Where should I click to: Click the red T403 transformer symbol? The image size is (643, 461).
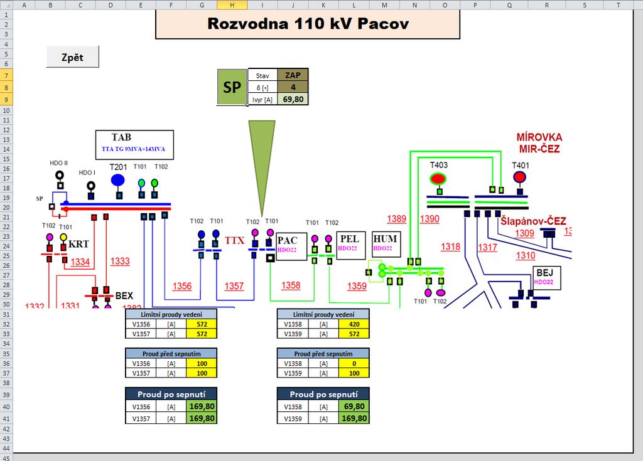coord(438,179)
